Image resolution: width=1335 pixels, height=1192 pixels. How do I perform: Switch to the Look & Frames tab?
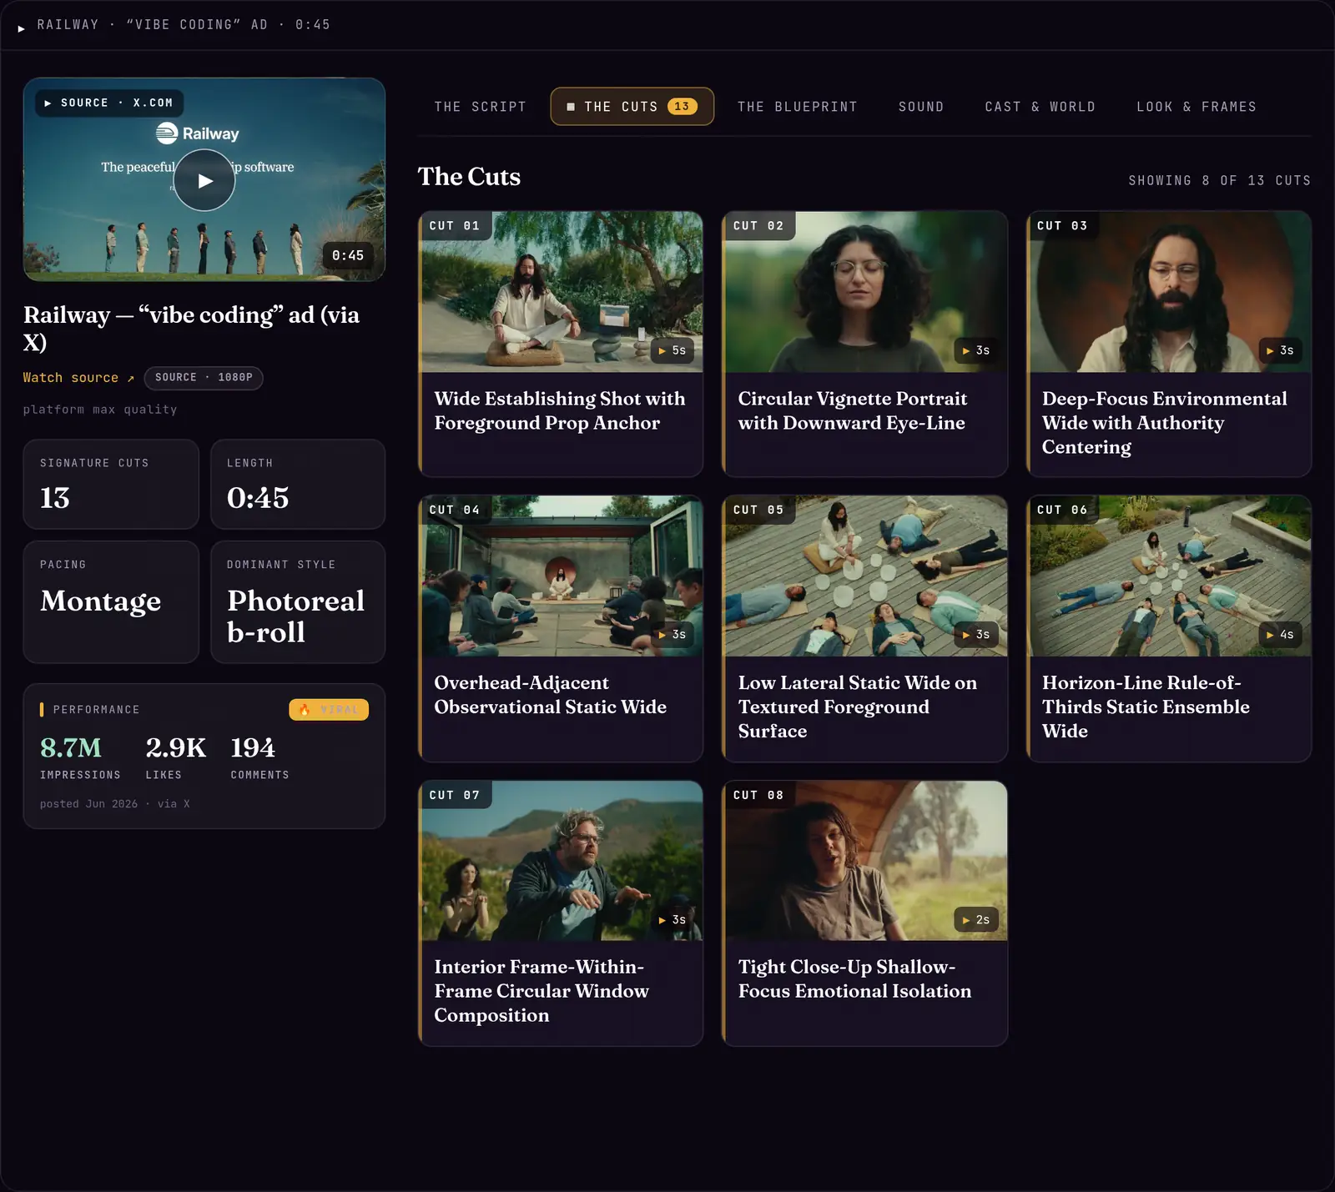click(1196, 107)
